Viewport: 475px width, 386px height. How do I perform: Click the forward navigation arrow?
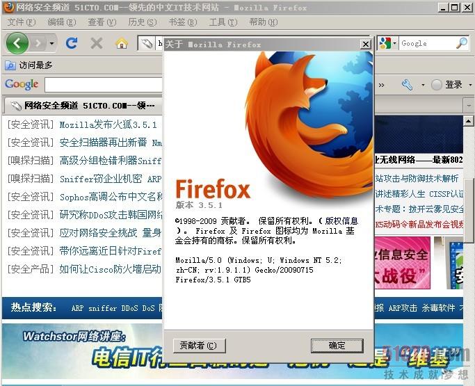38,44
